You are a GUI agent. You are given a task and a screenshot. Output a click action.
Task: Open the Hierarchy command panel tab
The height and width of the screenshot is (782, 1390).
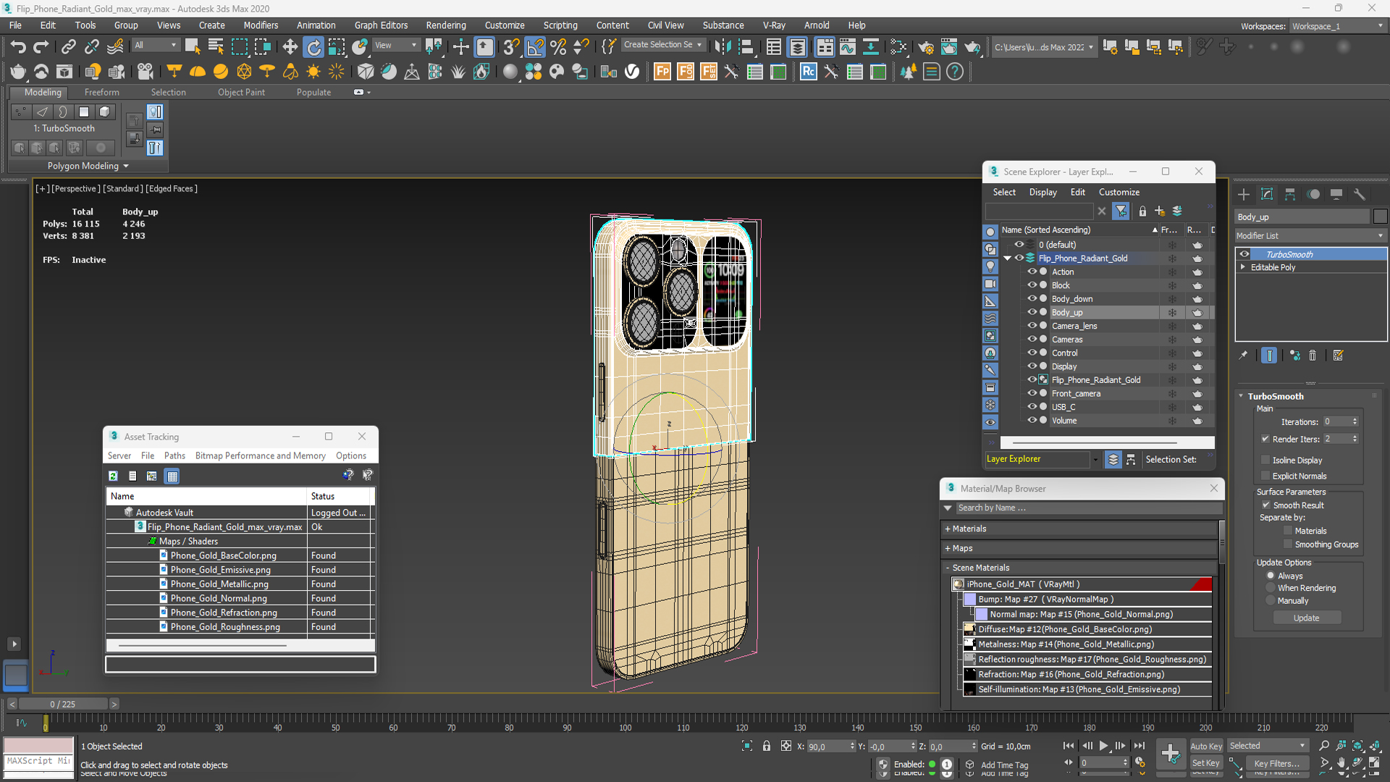click(x=1290, y=194)
